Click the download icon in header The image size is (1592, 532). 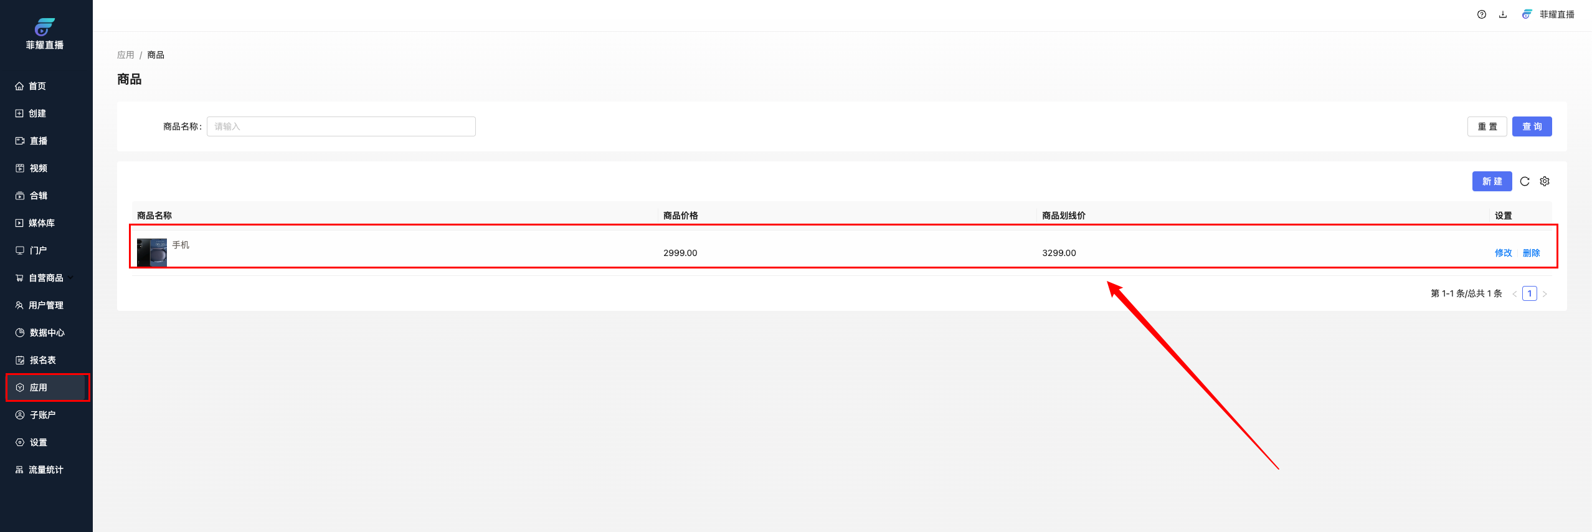click(x=1503, y=14)
